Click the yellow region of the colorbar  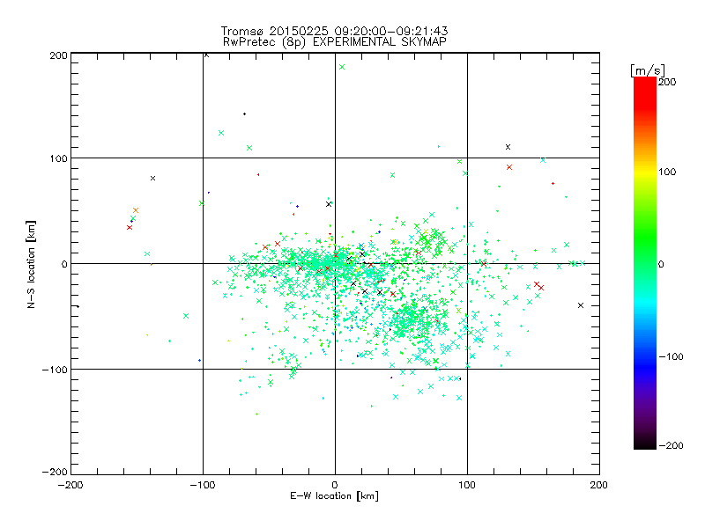pyautogui.click(x=645, y=172)
